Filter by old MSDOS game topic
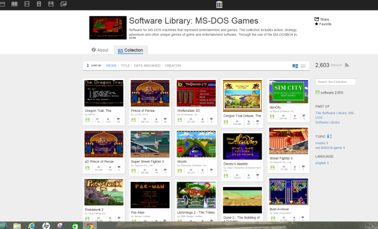The width and height of the screenshot is (378, 229). tap(328, 148)
